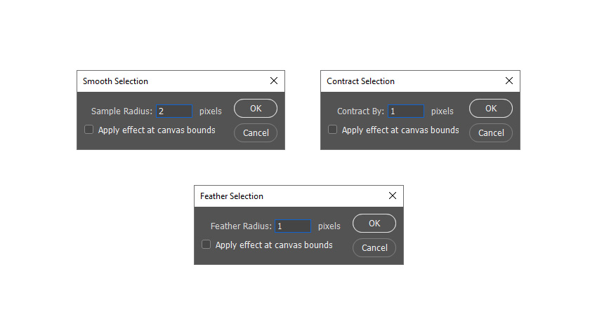Cancel the Contract Selection dialog
Image resolution: width=597 pixels, height=335 pixels.
[x=491, y=132]
